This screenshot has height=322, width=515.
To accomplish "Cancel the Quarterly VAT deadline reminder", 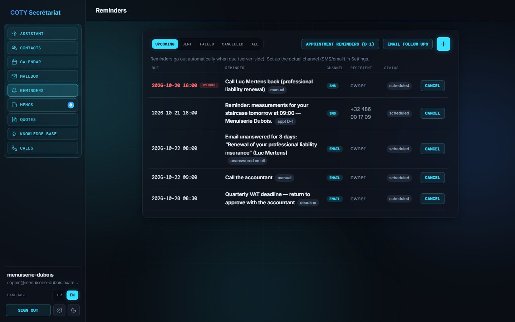I will (x=432, y=199).
